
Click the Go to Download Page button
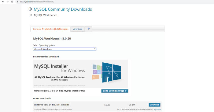115,91
